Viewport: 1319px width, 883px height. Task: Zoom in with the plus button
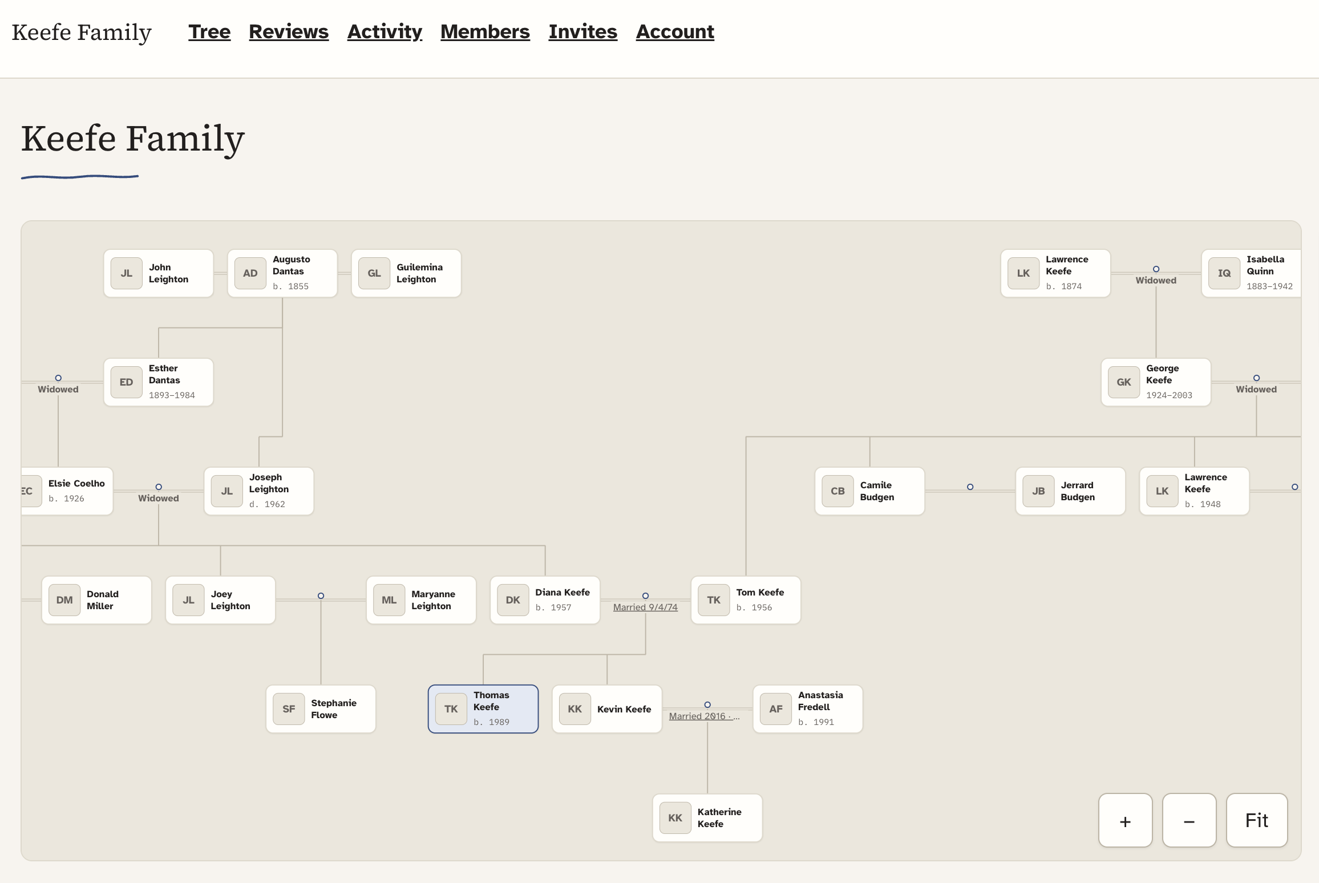1125,820
